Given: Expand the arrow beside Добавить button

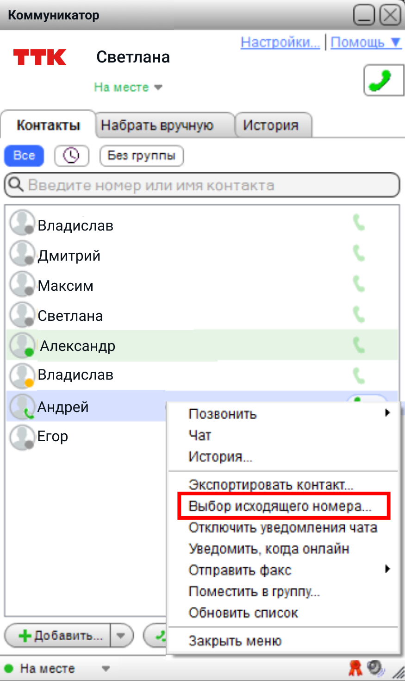Looking at the screenshot, I should coord(121,636).
